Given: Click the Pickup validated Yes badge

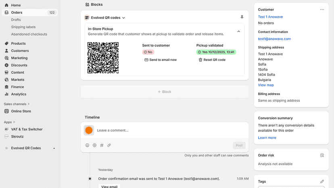Looking at the screenshot, I should tap(216, 52).
